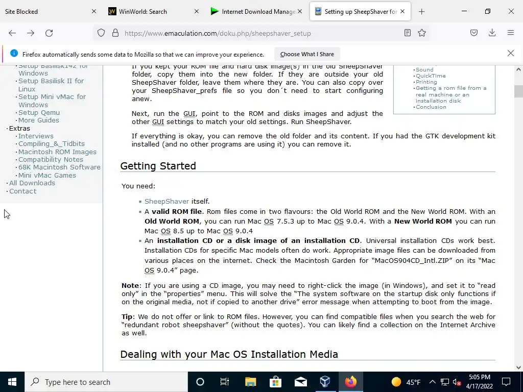Open Setup Qemu sidebar link

(39, 113)
